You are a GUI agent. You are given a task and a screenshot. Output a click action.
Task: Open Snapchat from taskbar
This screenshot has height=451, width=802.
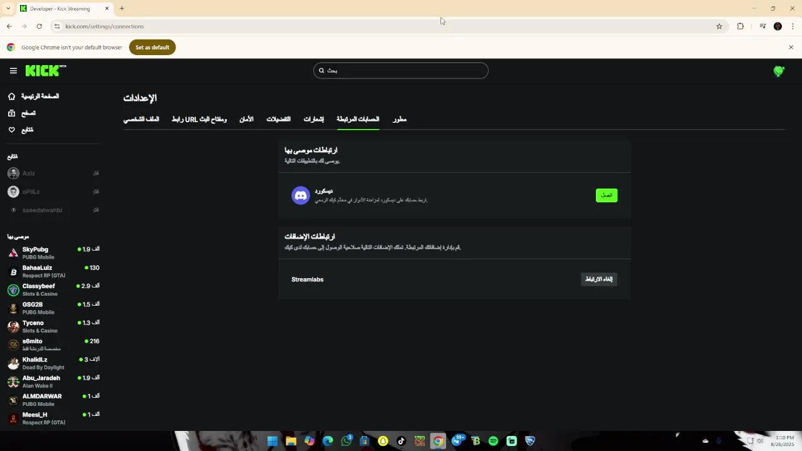pos(383,441)
